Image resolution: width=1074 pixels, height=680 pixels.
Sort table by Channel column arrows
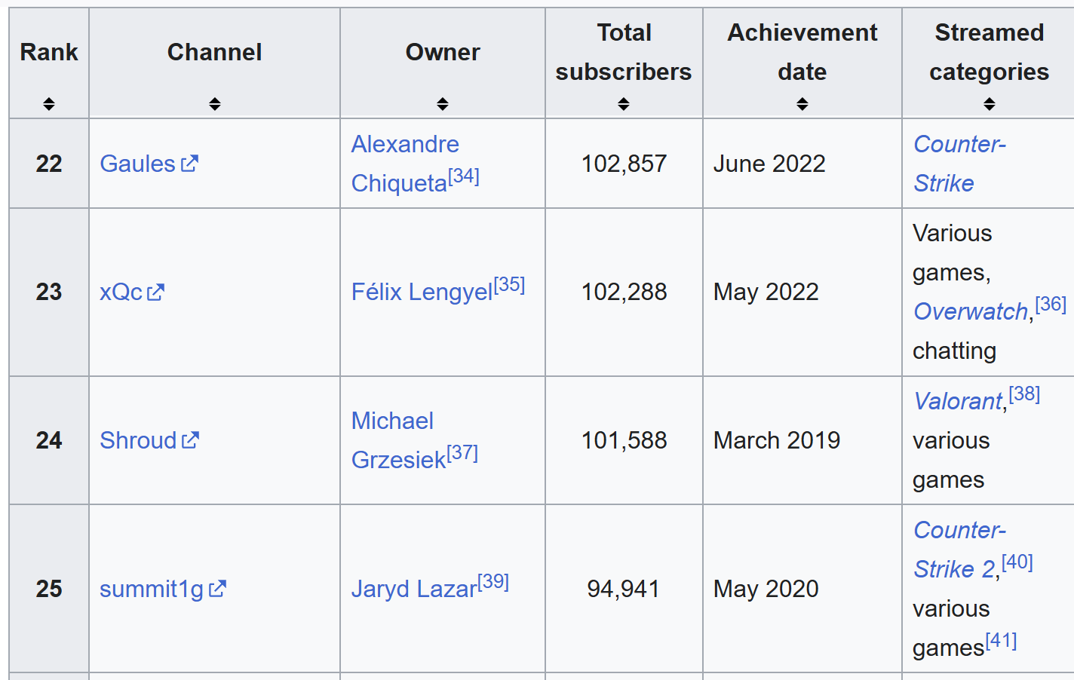coord(215,104)
